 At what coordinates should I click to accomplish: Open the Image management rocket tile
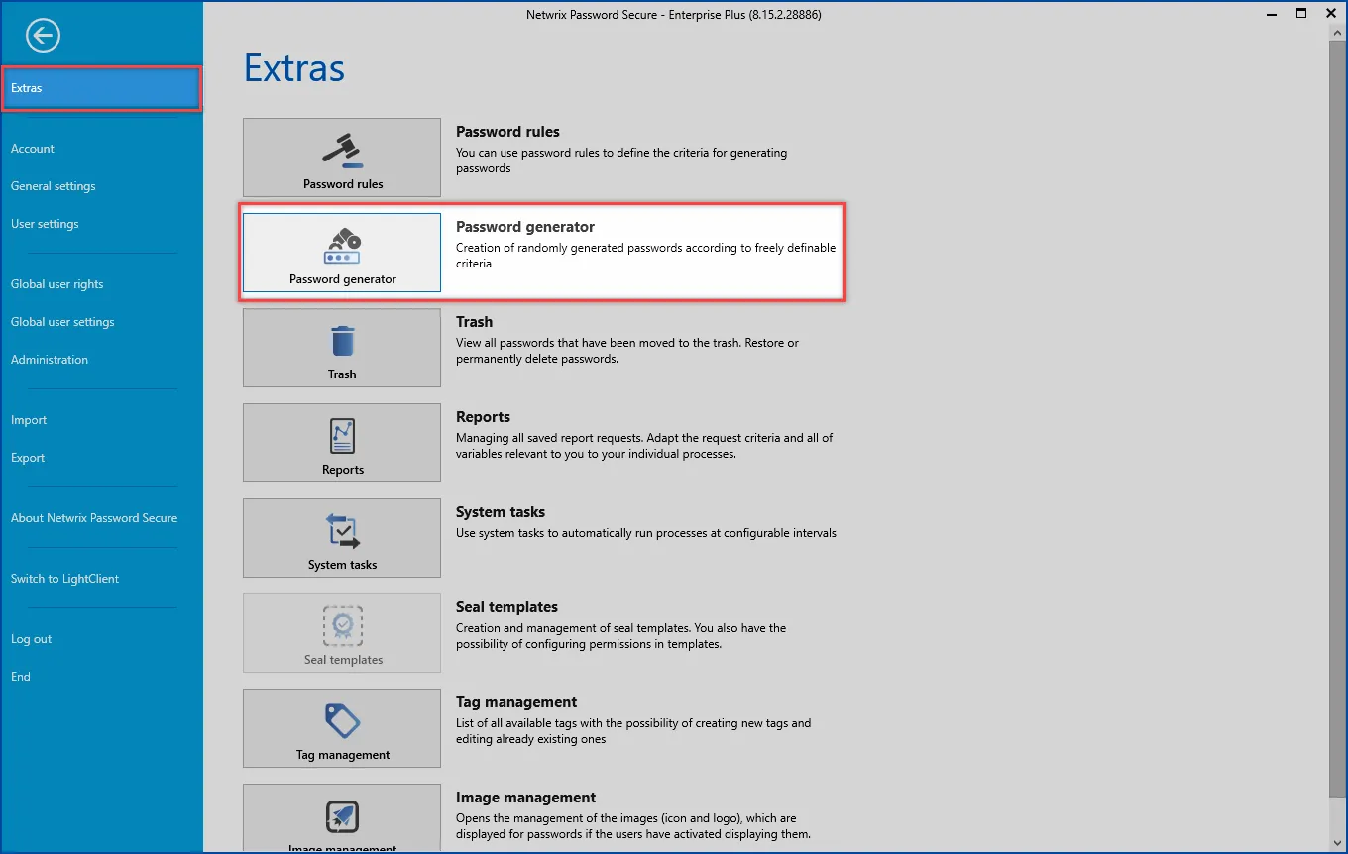[342, 818]
